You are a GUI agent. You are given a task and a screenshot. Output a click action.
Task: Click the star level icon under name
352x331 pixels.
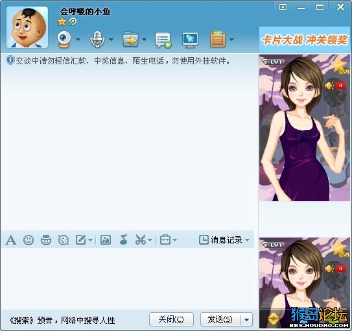(x=62, y=22)
